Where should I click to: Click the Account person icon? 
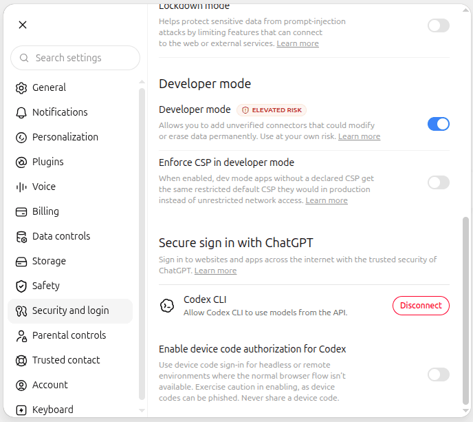click(21, 385)
